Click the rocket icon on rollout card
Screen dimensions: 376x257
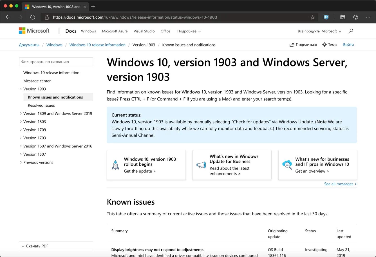(x=115, y=165)
